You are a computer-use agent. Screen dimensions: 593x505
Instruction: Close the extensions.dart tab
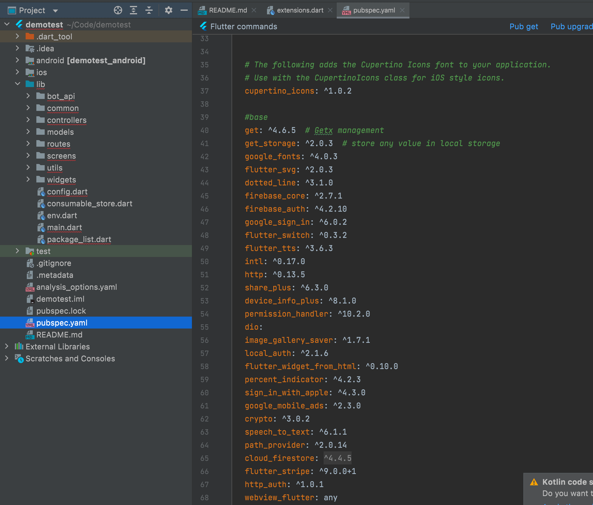[x=330, y=10]
